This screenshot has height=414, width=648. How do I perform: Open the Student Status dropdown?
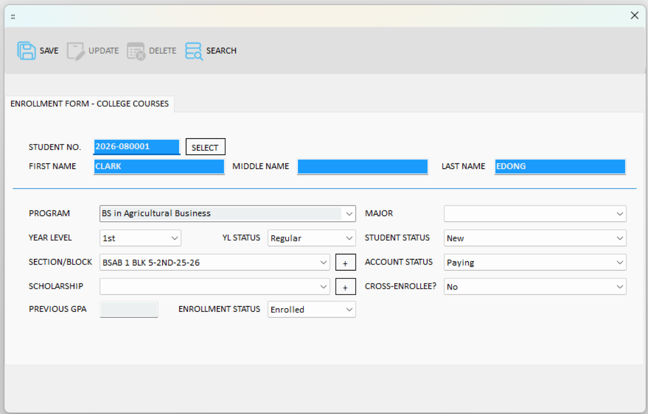(x=535, y=238)
